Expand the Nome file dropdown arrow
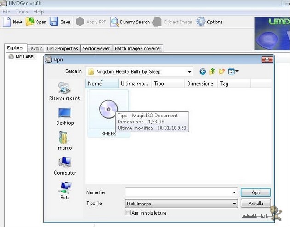 (x=234, y=192)
